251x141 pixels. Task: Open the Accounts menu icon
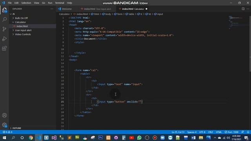[x=4, y=115]
